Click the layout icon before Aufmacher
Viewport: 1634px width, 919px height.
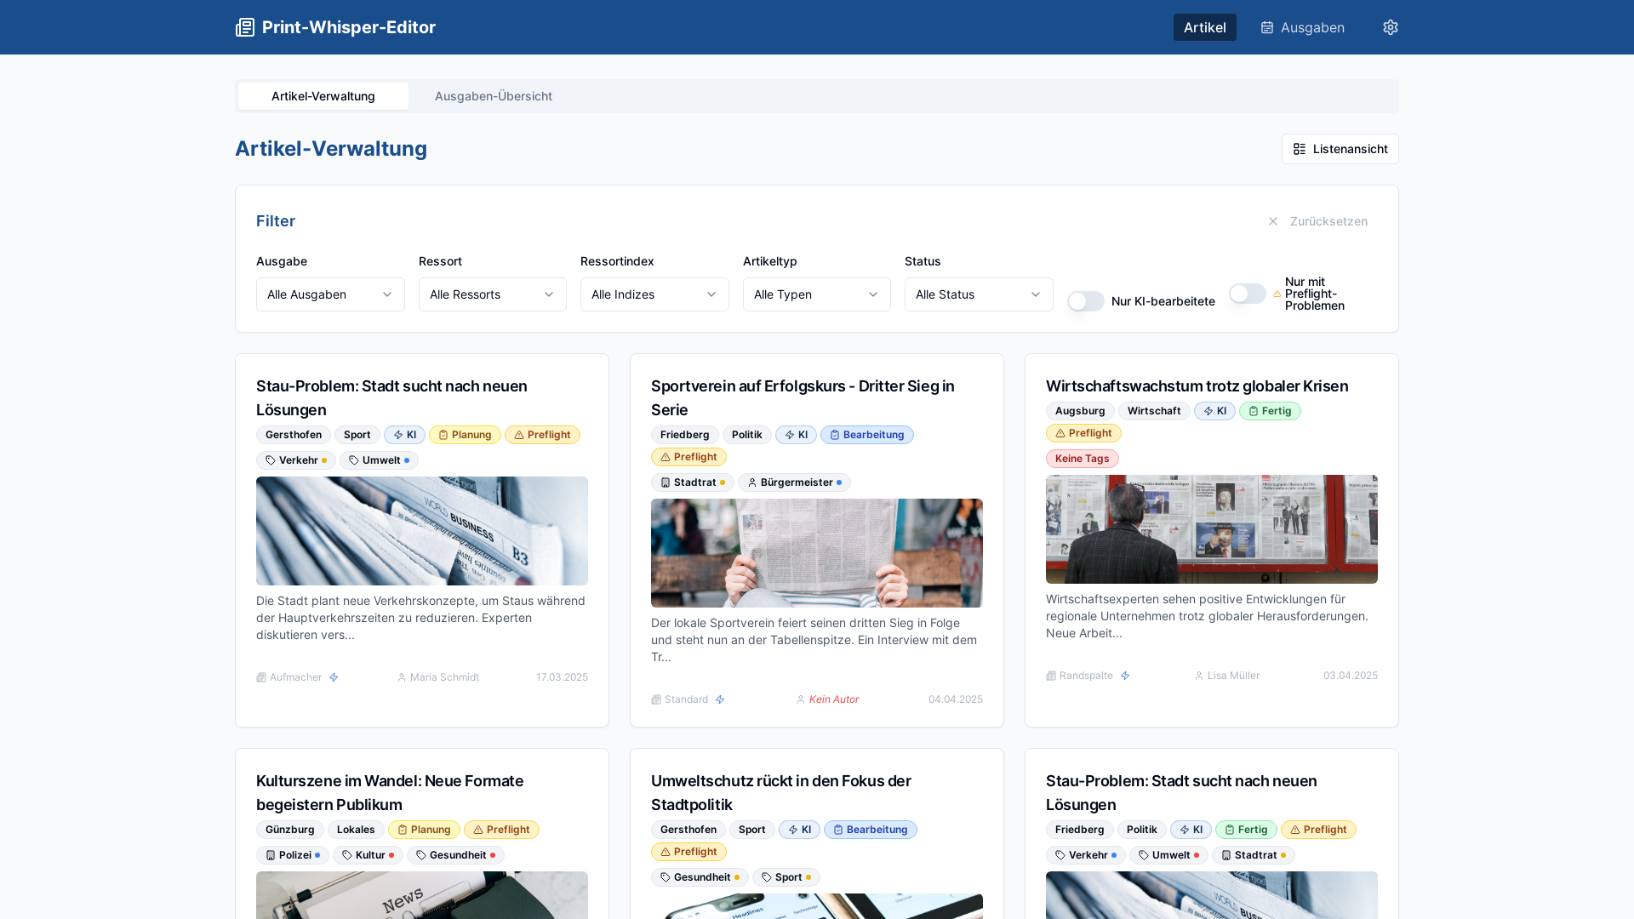point(261,677)
